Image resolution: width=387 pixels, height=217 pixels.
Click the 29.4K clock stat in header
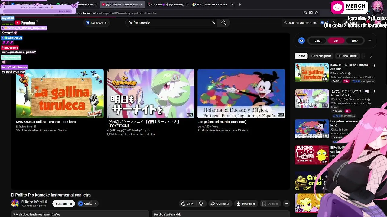point(289,23)
